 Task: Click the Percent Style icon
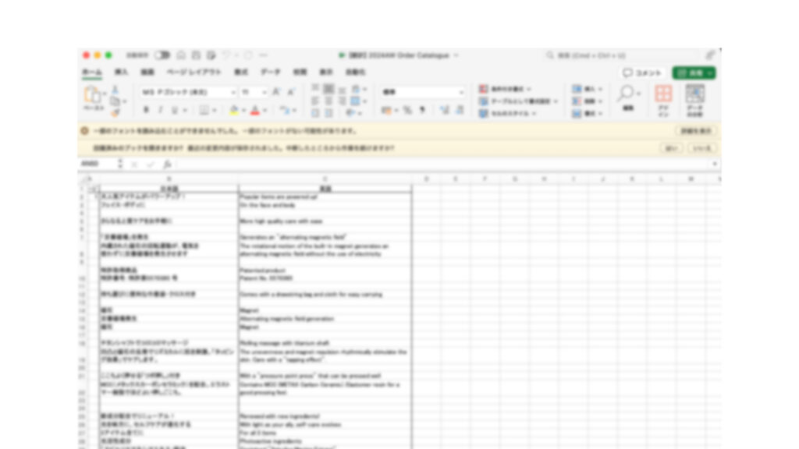pos(407,110)
